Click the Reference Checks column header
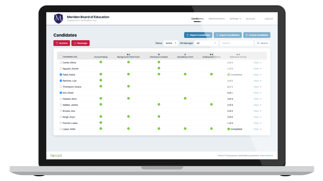The image size is (323, 181). [238, 56]
